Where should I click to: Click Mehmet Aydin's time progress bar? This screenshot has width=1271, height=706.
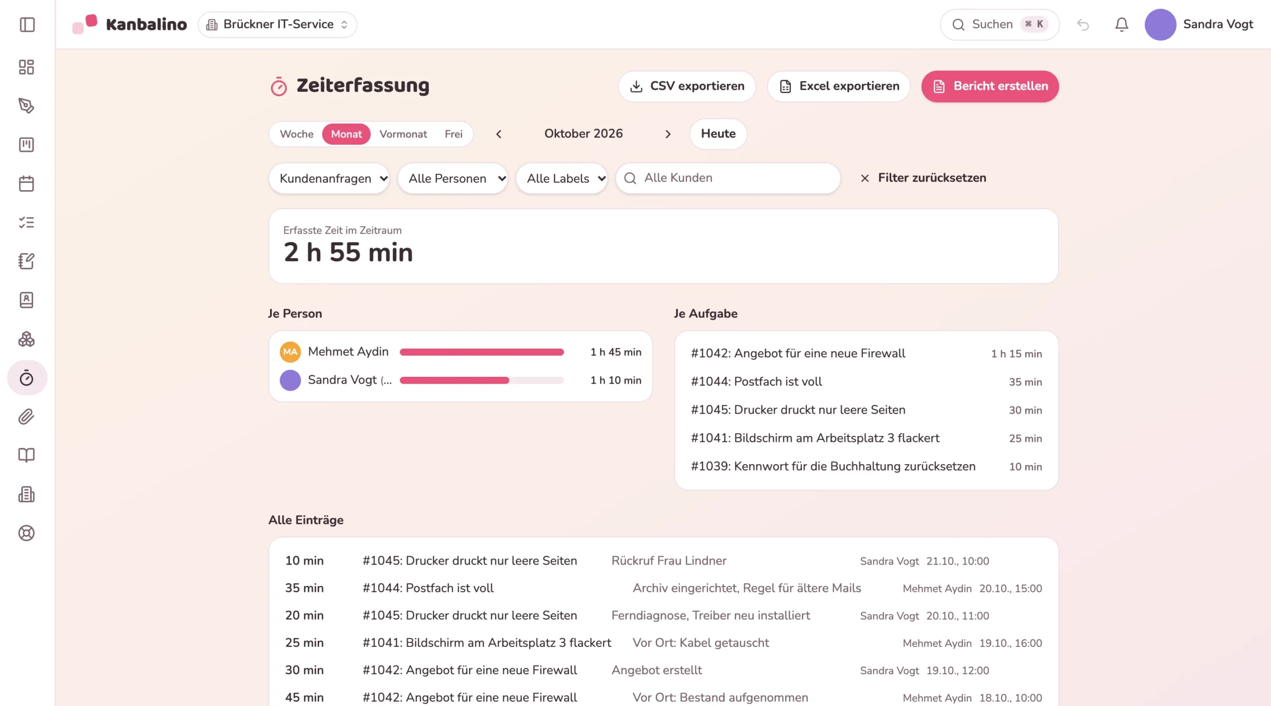482,352
